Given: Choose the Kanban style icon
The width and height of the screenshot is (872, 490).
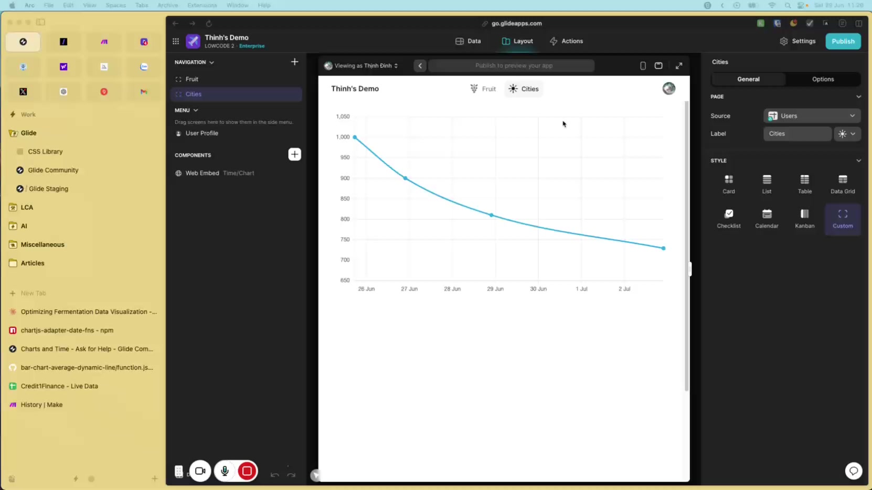Looking at the screenshot, I should click(804, 214).
